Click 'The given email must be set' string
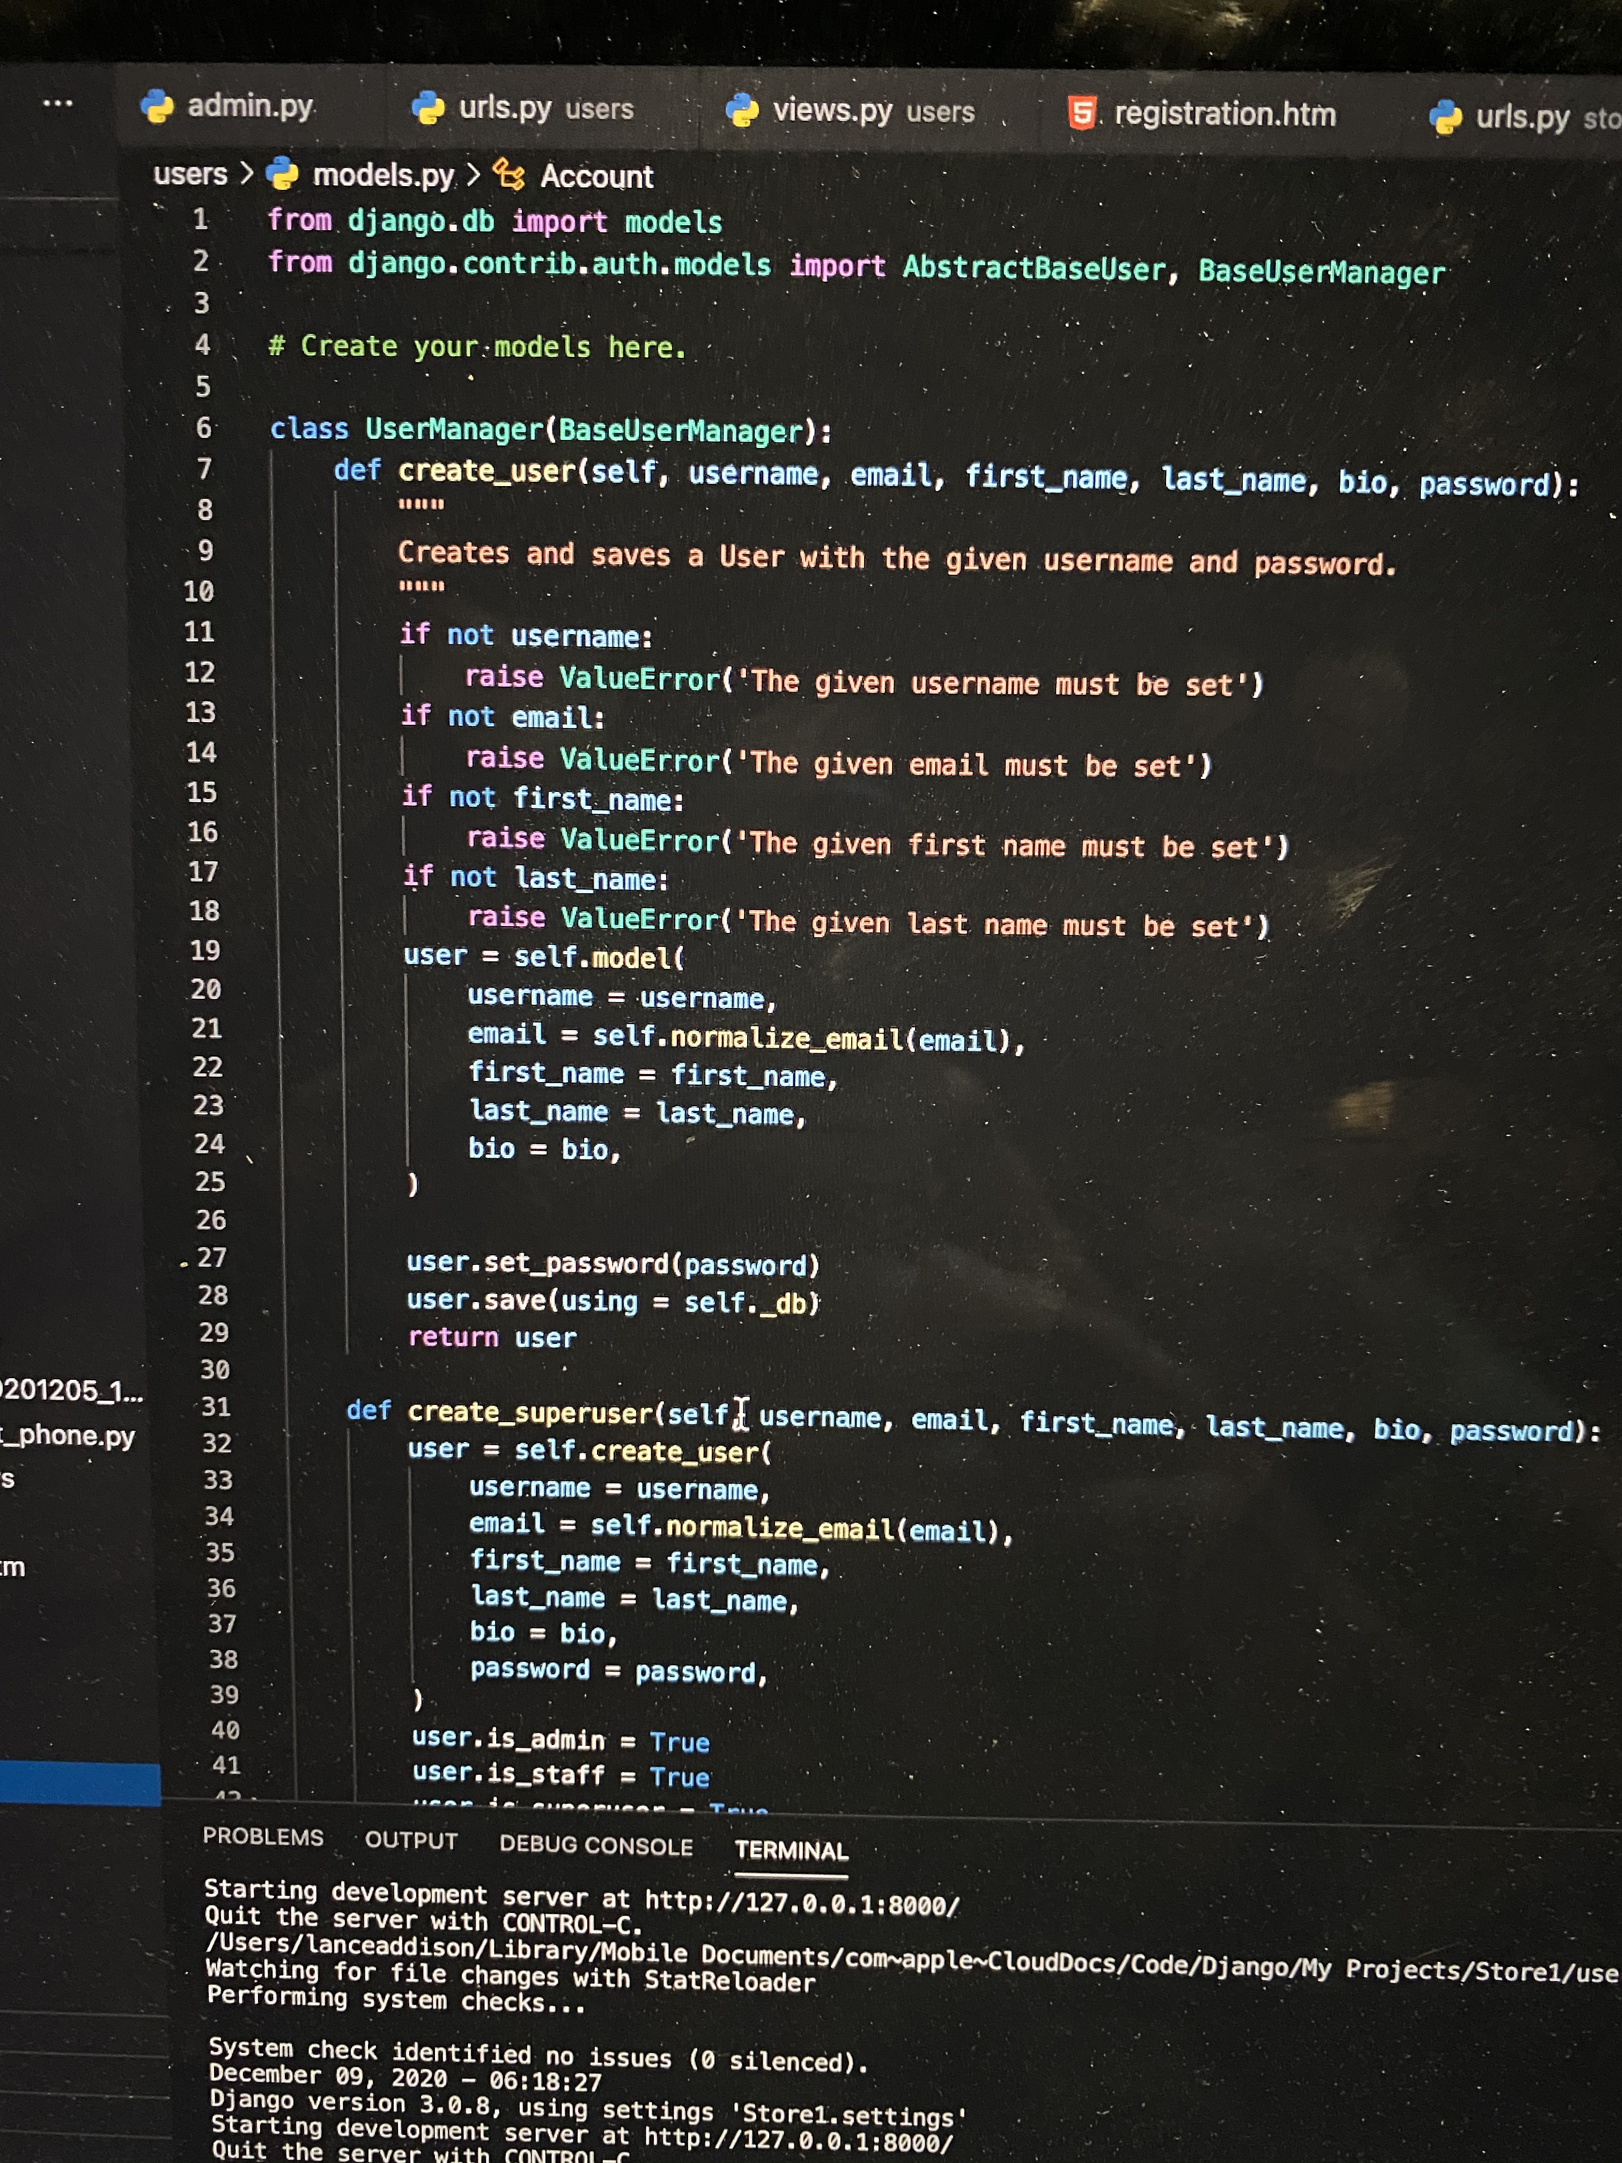This screenshot has width=1622, height=2163. pyautogui.click(x=967, y=764)
